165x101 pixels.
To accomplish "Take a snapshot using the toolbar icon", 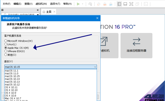I will point(99,4).
